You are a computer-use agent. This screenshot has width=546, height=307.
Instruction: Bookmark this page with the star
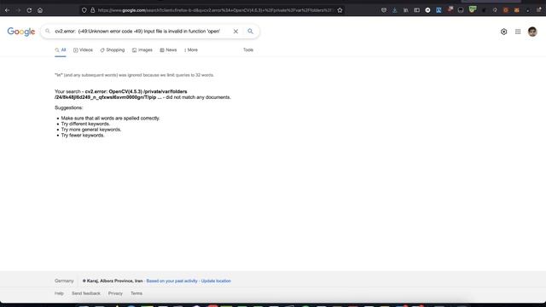pyautogui.click(x=340, y=10)
